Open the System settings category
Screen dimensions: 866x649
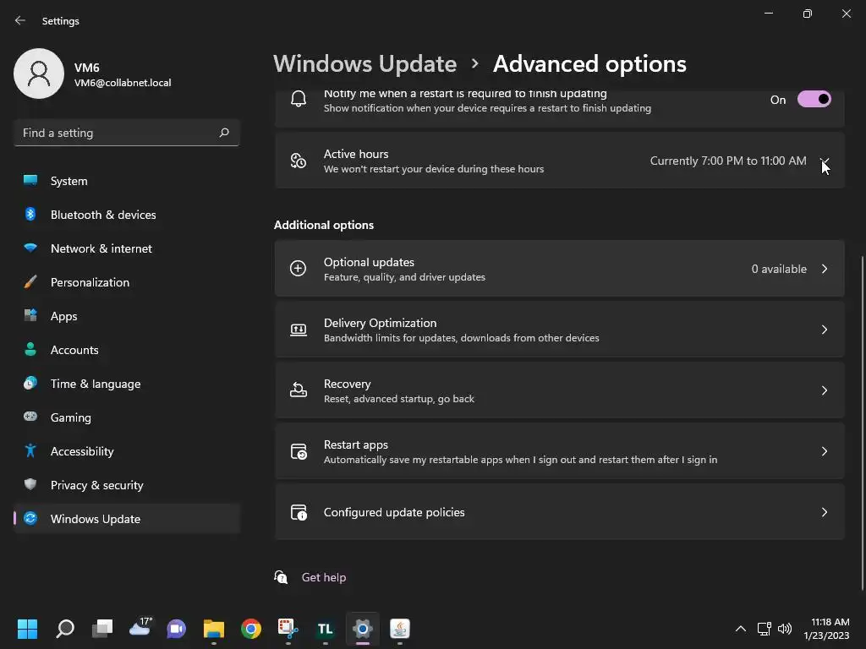pyautogui.click(x=127, y=181)
